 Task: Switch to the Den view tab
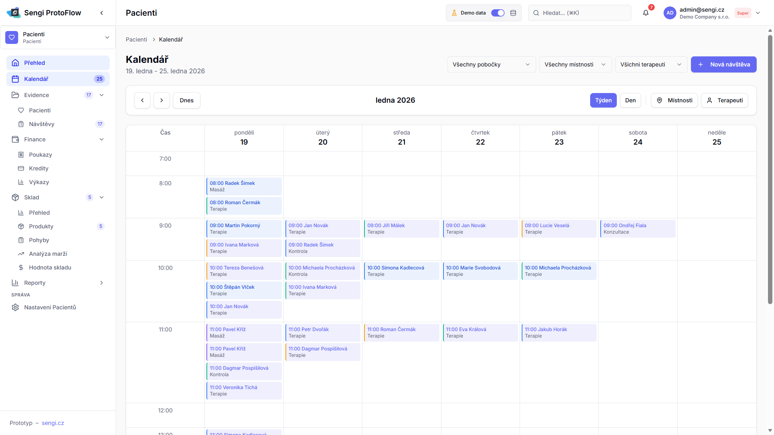tap(630, 100)
